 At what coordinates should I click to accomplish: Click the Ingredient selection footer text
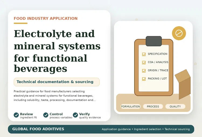coord(148,129)
